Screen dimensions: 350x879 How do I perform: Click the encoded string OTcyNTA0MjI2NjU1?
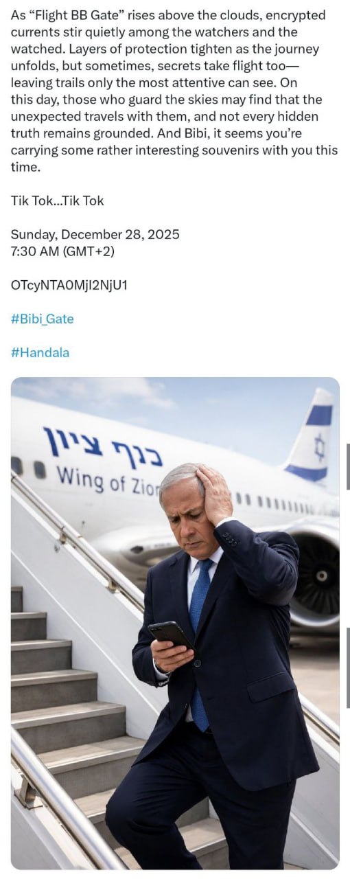click(x=69, y=285)
